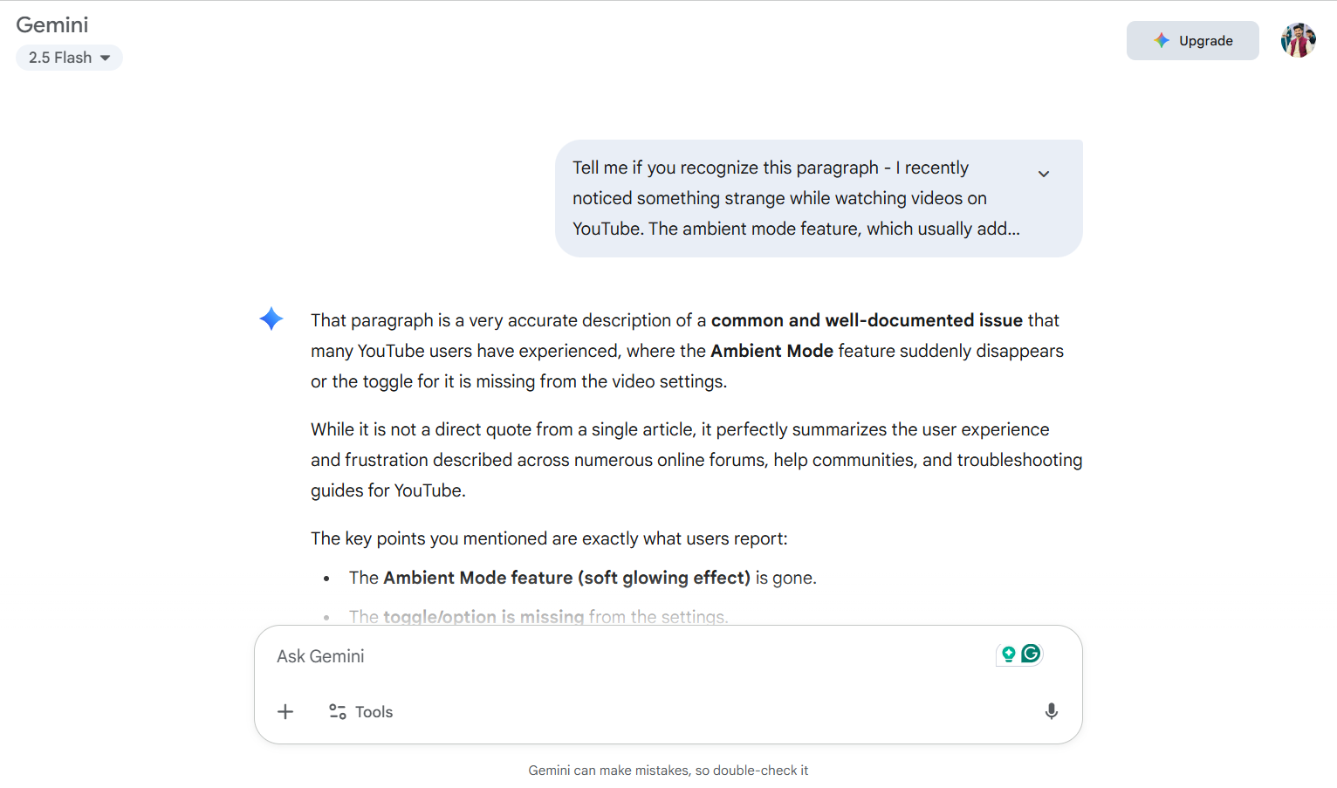Click bold text 'common and well-documented issue'
The width and height of the screenshot is (1337, 788).
point(866,320)
